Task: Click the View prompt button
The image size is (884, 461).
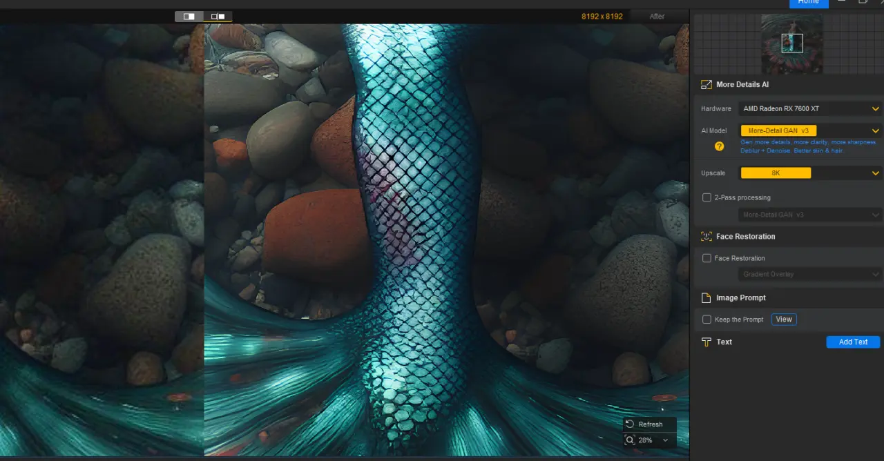Action: 784,320
